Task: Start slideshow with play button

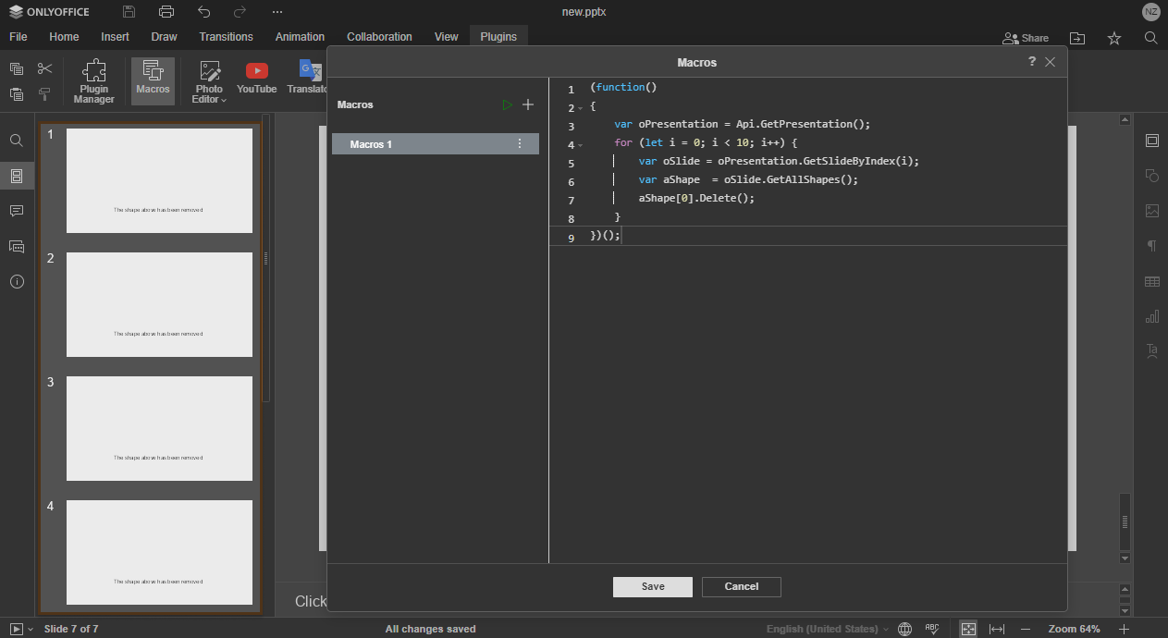Action: (16, 629)
